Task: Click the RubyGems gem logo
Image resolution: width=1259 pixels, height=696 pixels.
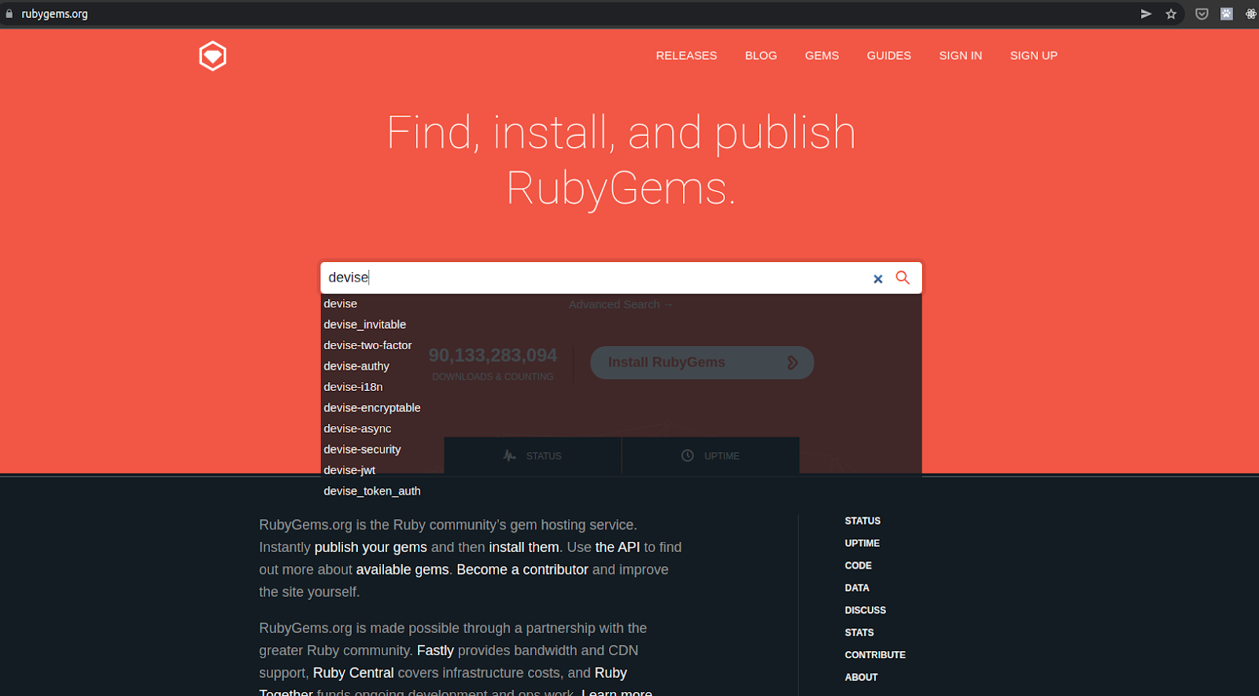Action: (212, 56)
